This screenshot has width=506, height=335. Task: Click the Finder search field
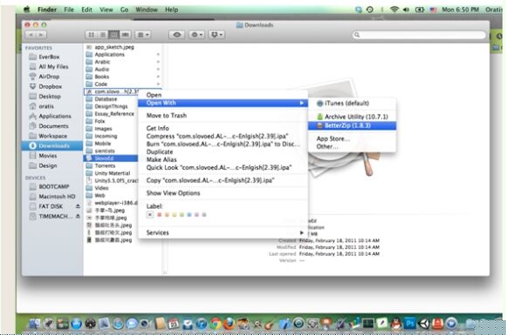click(419, 35)
